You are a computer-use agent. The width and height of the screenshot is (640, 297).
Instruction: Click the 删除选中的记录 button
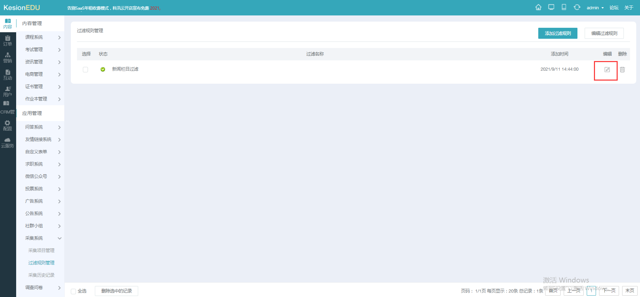(x=117, y=291)
